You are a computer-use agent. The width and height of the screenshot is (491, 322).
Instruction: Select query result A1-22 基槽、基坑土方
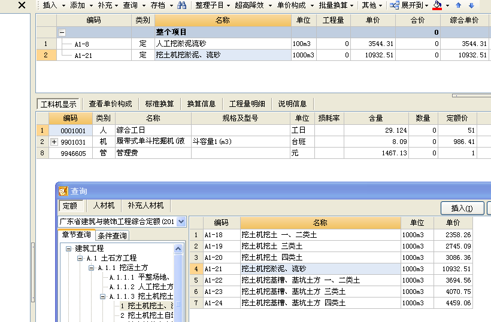331,280
